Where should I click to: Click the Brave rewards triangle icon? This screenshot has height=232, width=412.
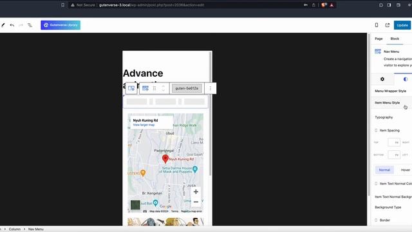pyautogui.click(x=332, y=5)
